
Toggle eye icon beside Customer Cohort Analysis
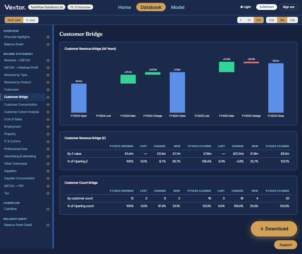pos(48,112)
